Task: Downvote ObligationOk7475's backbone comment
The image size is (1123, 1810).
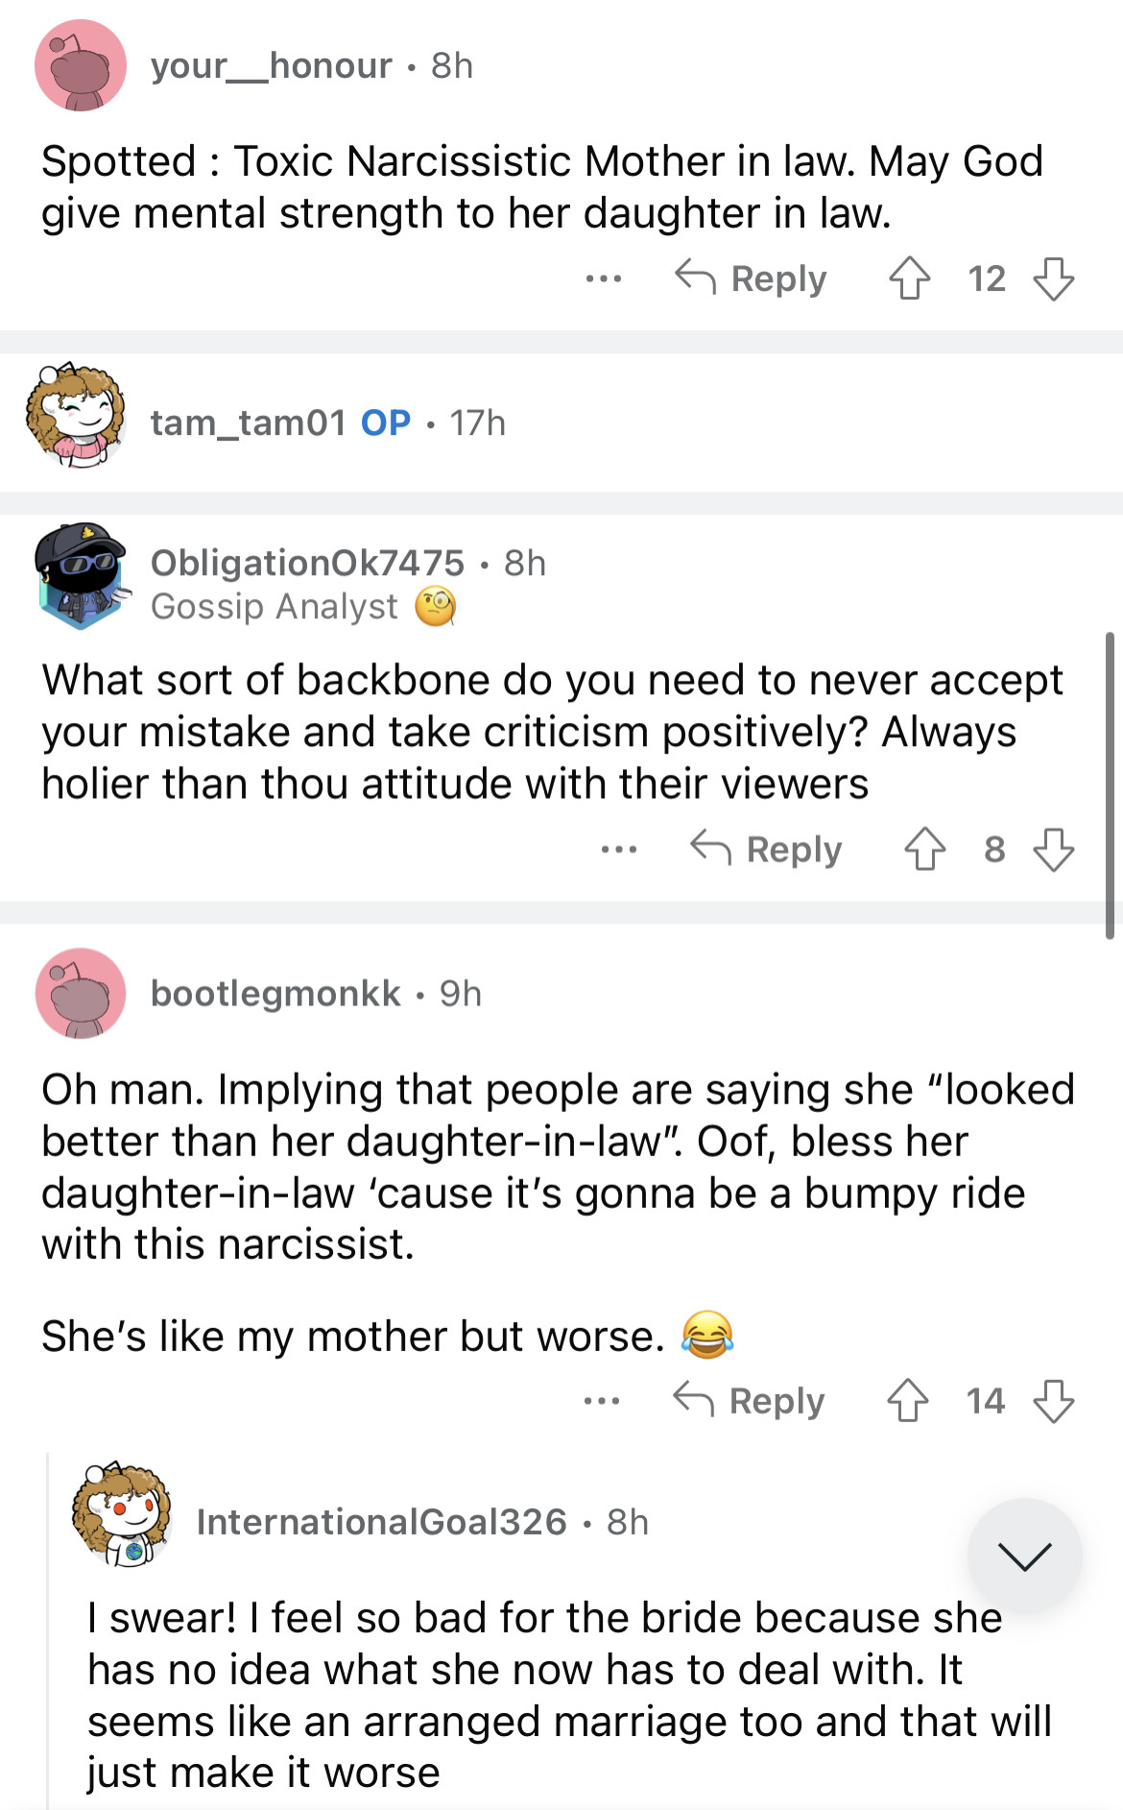Action: pos(1053,850)
